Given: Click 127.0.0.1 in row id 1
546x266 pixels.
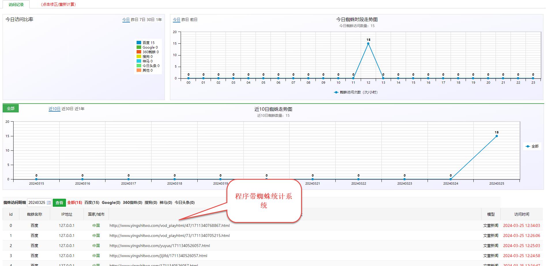Looking at the screenshot, I should 67,236.
